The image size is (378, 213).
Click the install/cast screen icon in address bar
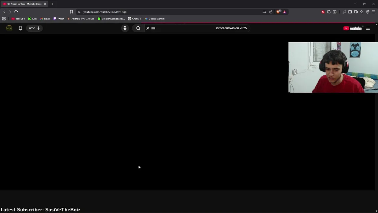pos(264,12)
